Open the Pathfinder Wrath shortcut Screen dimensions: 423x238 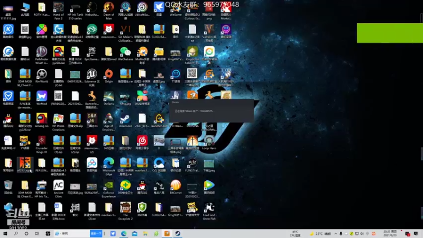(x=42, y=56)
